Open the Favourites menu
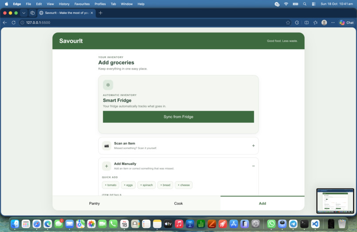The width and height of the screenshot is (357, 232). 82,4
